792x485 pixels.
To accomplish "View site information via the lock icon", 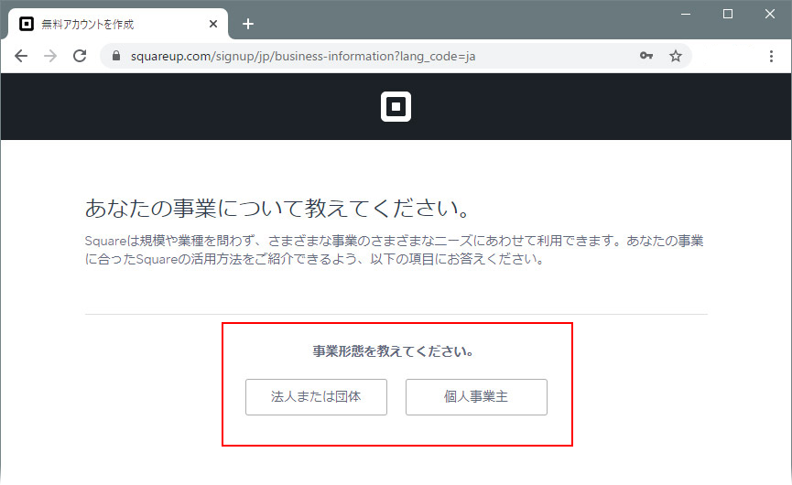I will point(116,56).
